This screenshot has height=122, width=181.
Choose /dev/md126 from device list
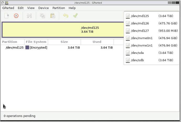tap(152, 23)
